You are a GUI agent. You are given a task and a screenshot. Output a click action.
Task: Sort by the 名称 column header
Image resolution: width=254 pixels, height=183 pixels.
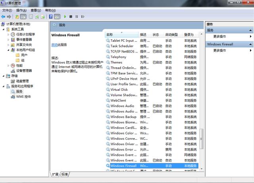coord(122,35)
